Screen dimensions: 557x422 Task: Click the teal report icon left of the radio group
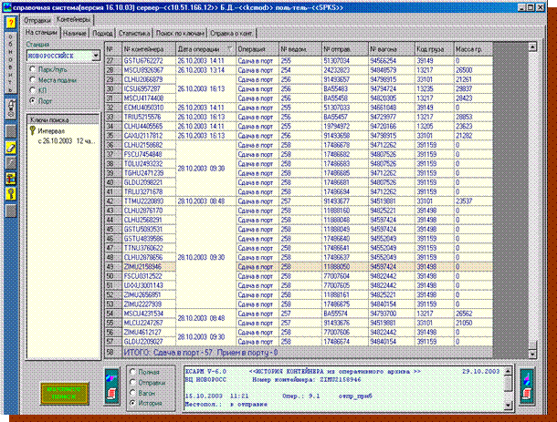(x=111, y=386)
